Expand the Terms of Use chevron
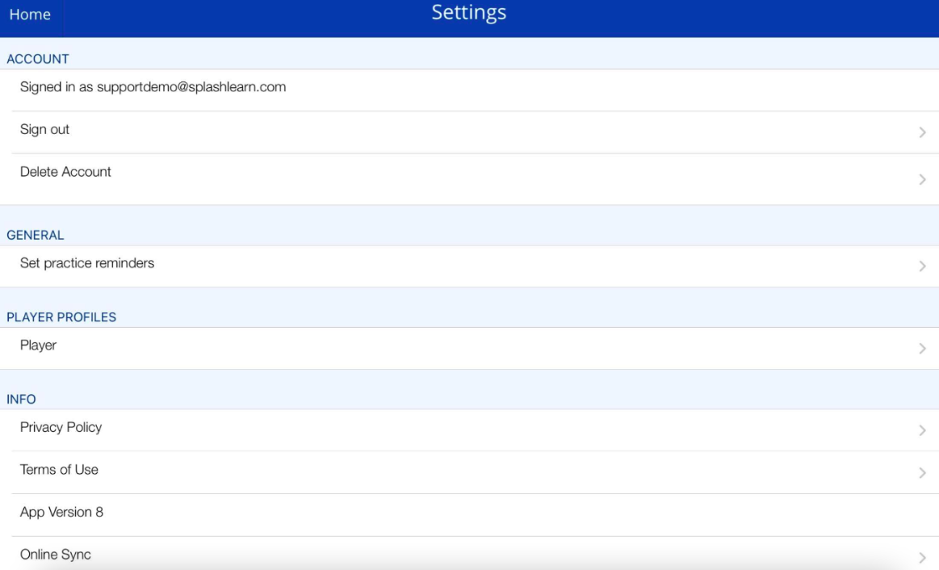The height and width of the screenshot is (570, 939). click(922, 474)
